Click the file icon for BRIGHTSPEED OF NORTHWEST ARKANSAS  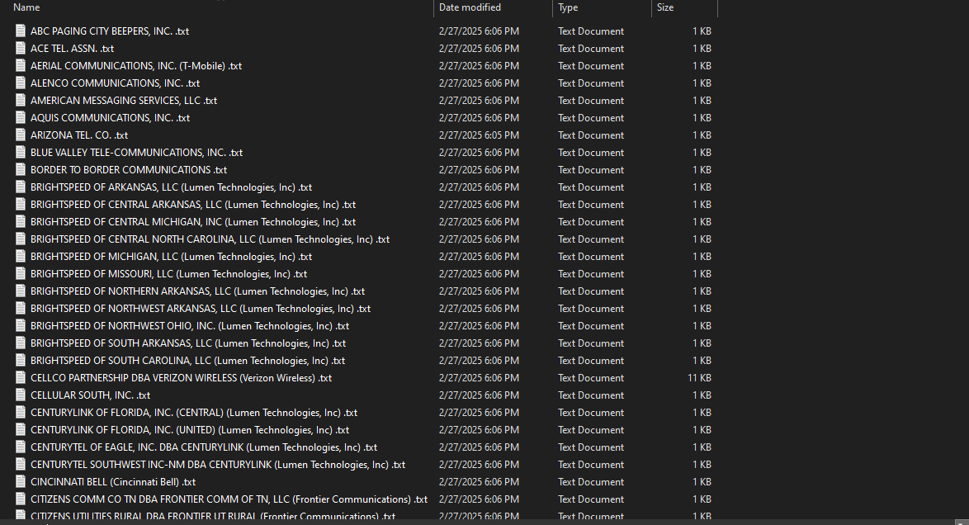coord(21,307)
